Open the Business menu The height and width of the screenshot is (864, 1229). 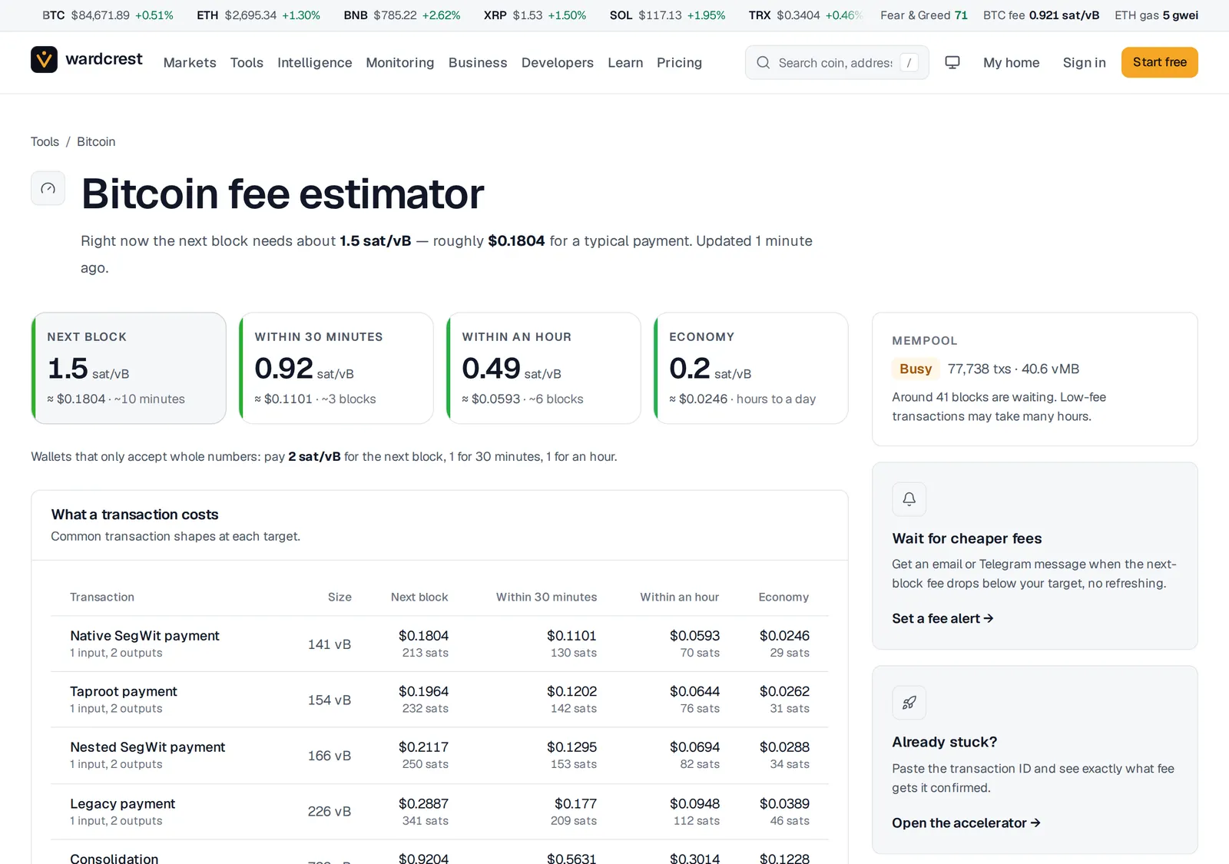click(478, 63)
